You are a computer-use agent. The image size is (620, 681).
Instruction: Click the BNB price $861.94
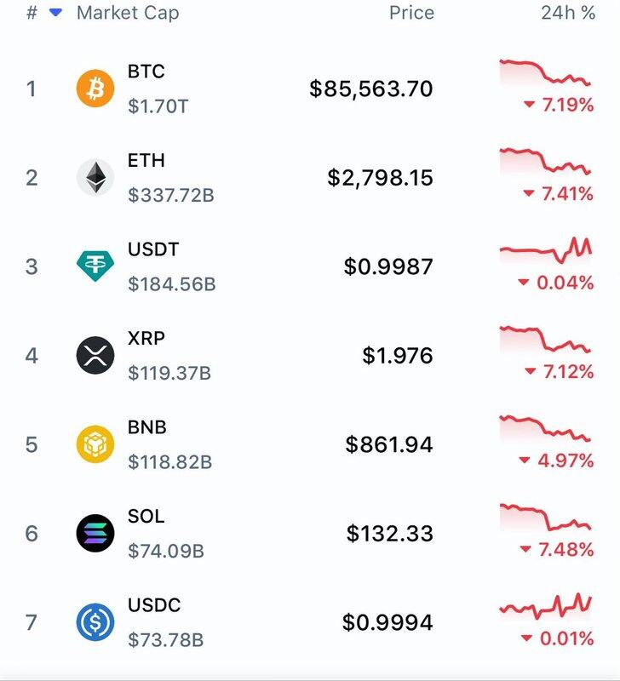(x=389, y=444)
